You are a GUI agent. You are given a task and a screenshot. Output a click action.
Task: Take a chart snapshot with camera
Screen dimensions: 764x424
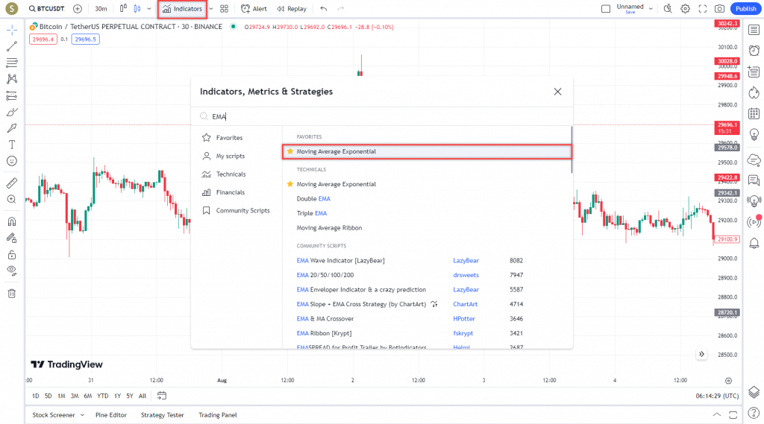click(720, 9)
